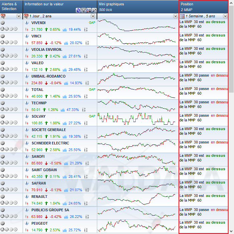
Task: Click table icon beside 1 Semaine, 5 ans
Action: (x=182, y=16)
